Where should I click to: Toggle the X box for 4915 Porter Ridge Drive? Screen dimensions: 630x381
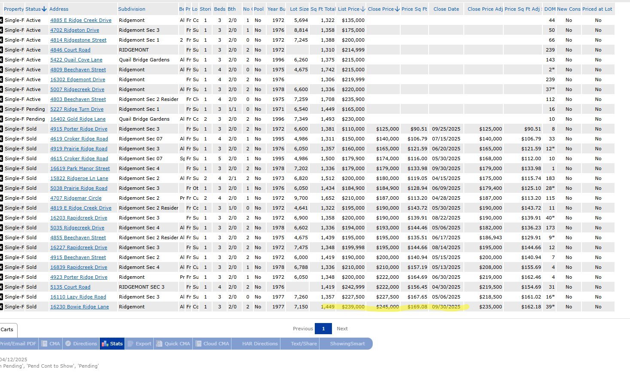coord(1,129)
